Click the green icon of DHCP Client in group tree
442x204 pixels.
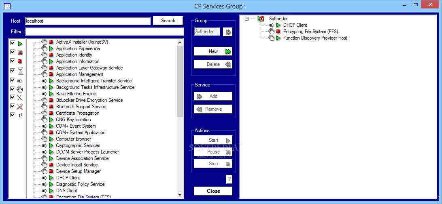pyautogui.click(x=278, y=25)
